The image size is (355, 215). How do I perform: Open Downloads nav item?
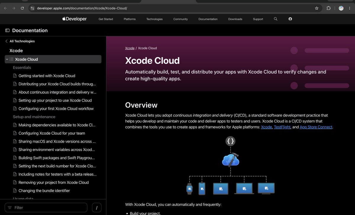(x=235, y=19)
